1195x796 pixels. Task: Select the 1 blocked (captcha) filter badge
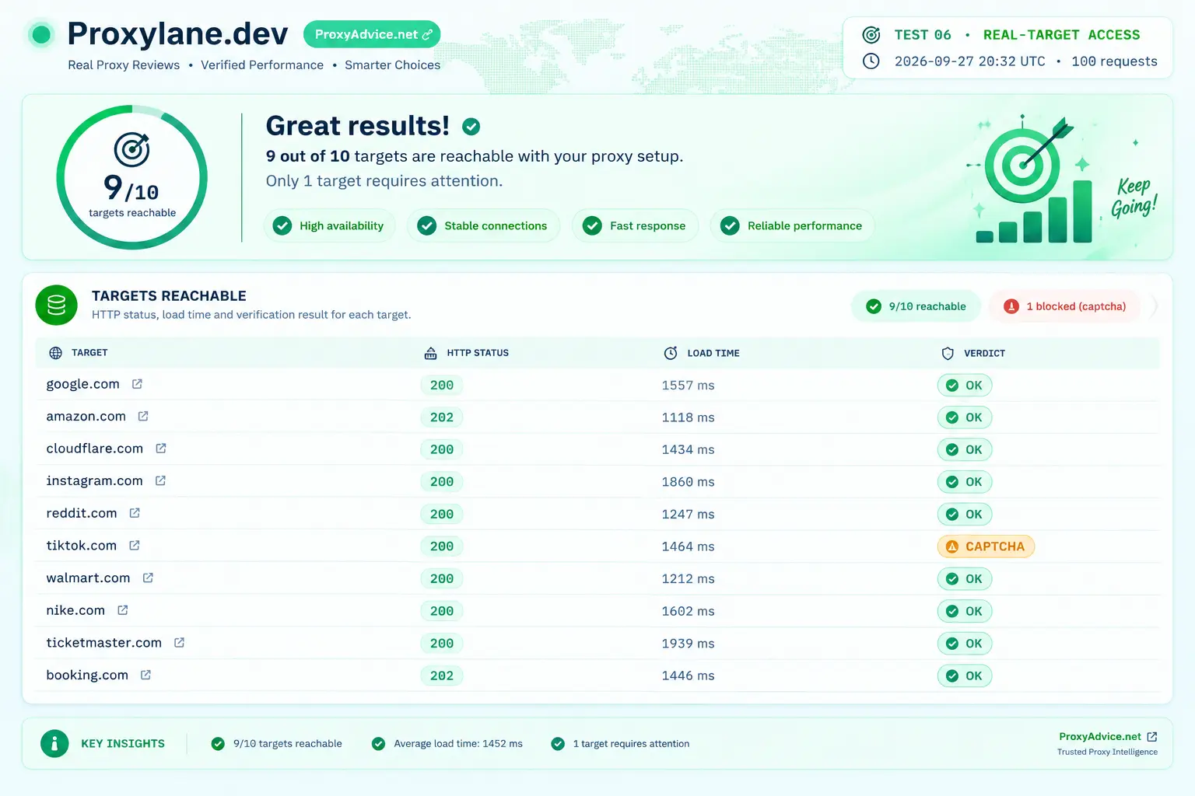[x=1064, y=306]
